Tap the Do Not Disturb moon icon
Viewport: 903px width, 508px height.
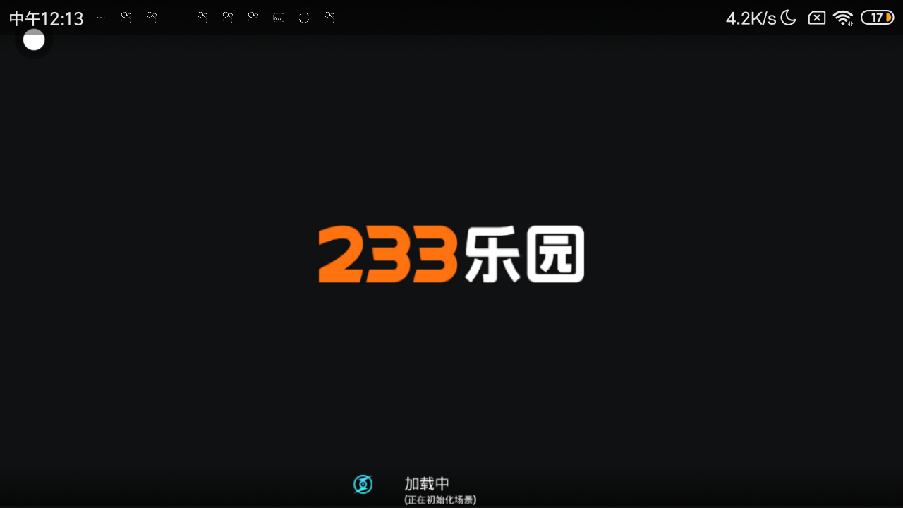pyautogui.click(x=788, y=18)
